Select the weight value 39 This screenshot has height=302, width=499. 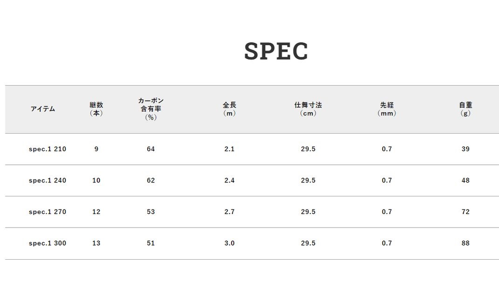[x=465, y=149]
